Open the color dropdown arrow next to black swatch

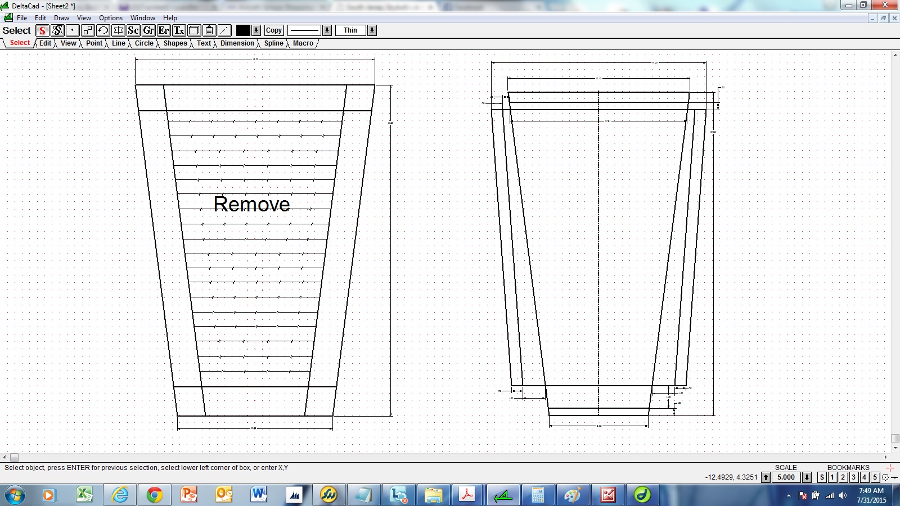click(x=256, y=30)
